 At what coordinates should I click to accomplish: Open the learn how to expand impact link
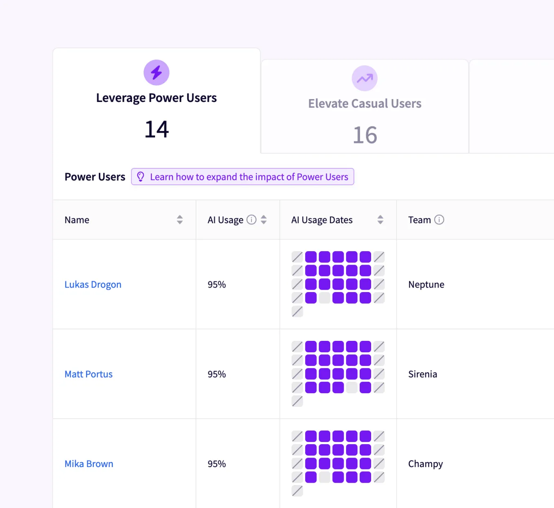249,177
